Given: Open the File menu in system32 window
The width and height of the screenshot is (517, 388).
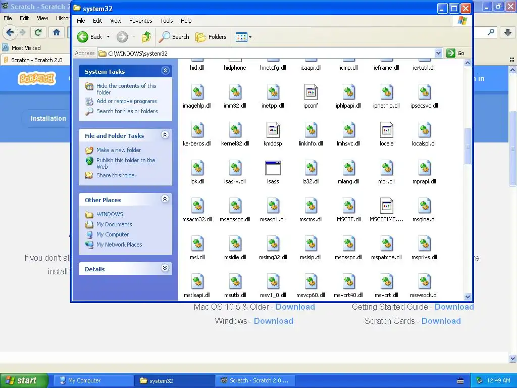Looking at the screenshot, I should point(81,21).
